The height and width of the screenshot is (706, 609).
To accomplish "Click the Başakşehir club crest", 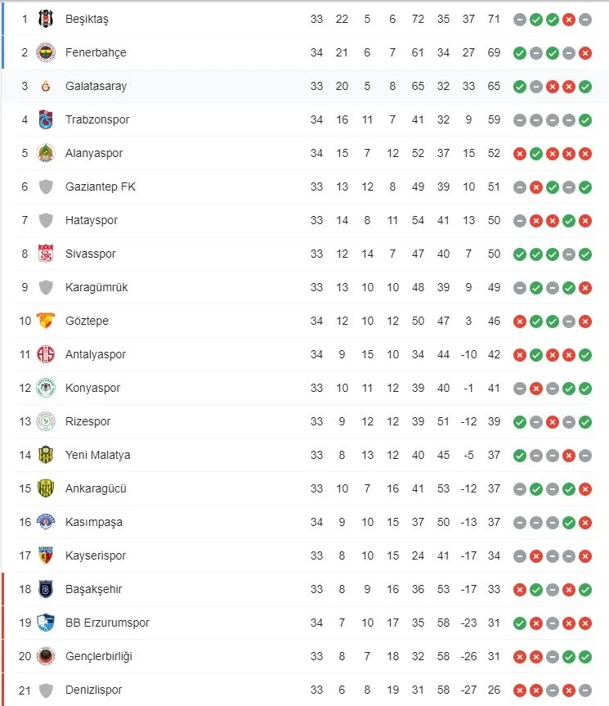I will [x=46, y=589].
